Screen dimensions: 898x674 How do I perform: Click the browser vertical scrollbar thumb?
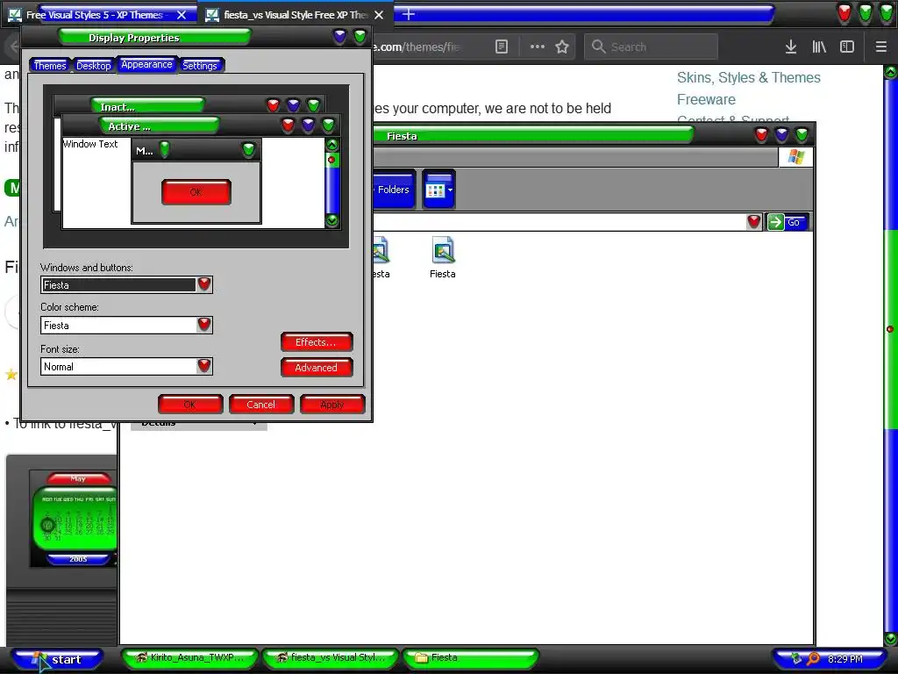point(890,329)
